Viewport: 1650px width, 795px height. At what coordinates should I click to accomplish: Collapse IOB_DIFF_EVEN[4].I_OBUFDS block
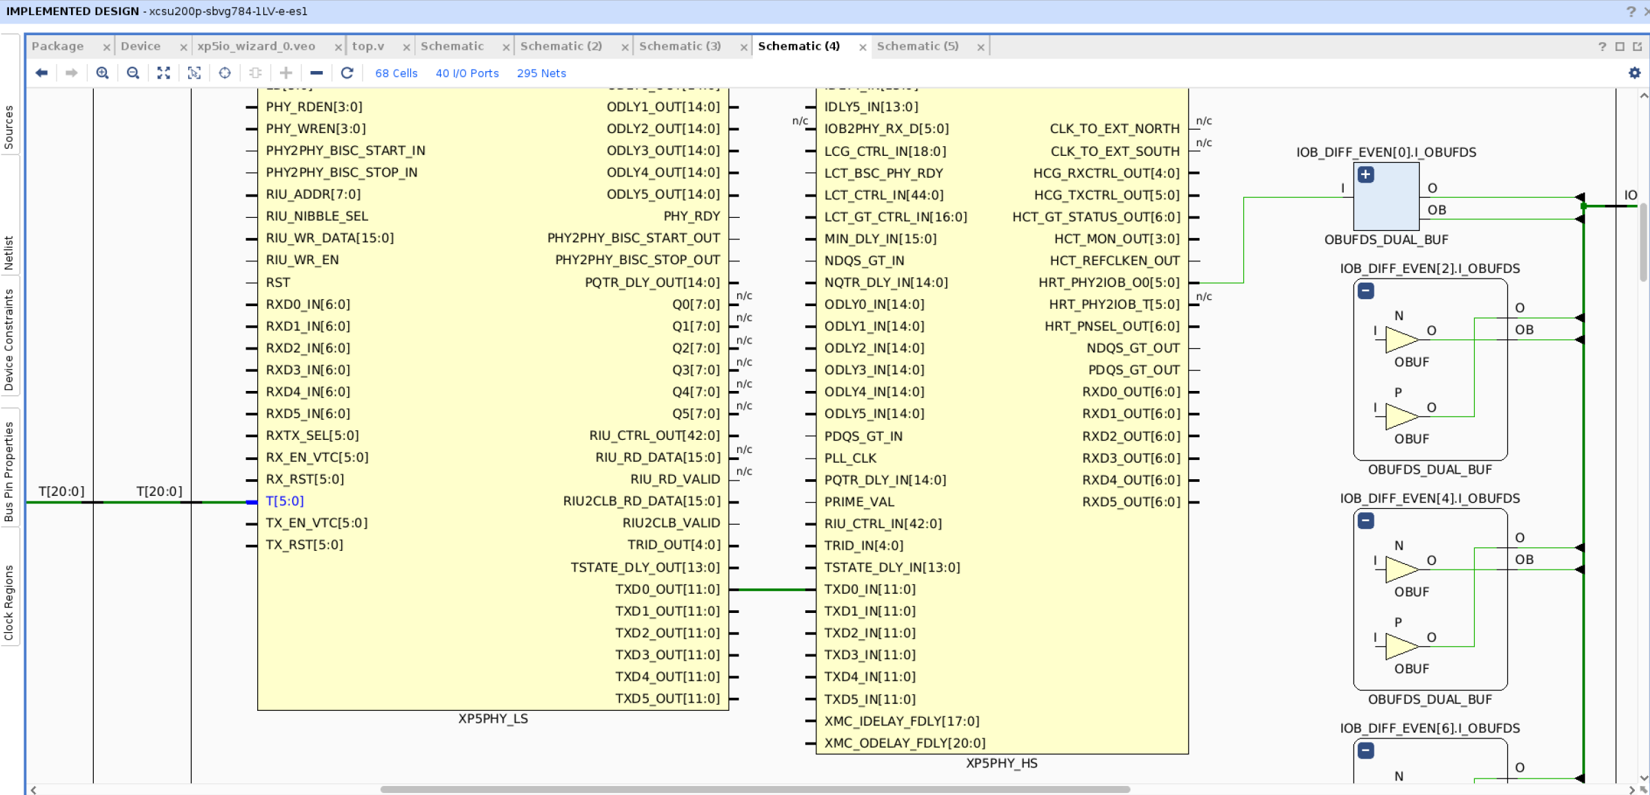tap(1365, 521)
